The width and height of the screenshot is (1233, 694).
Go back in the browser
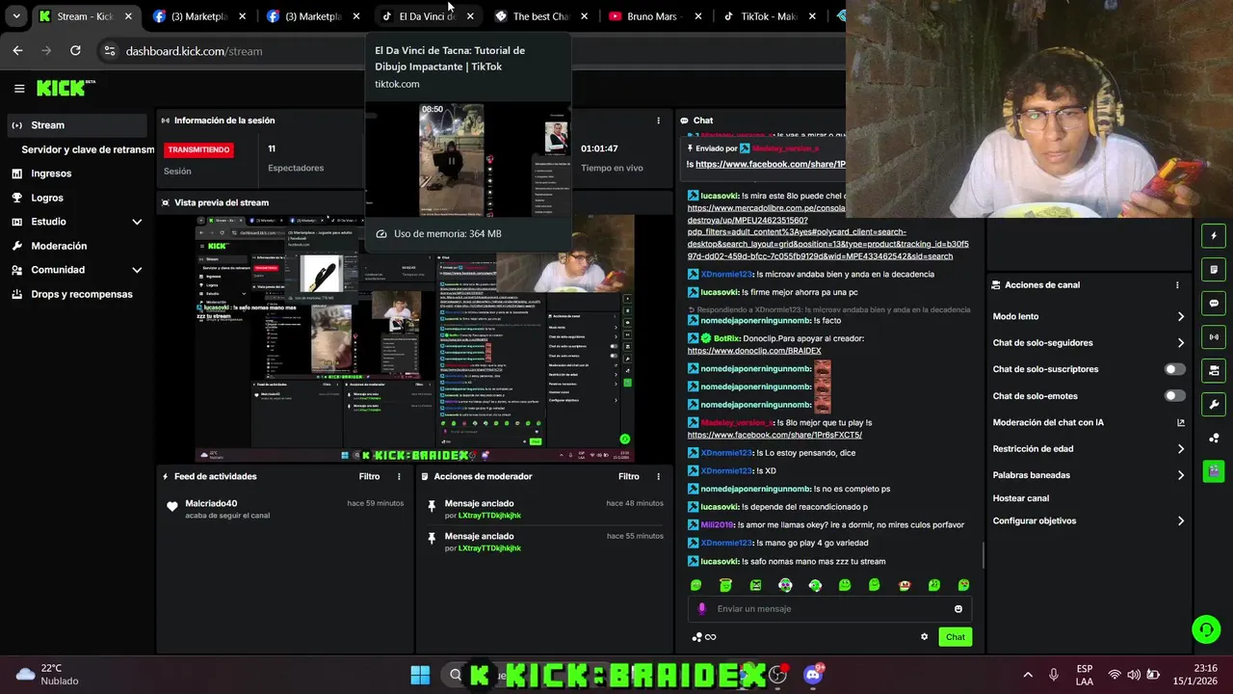17,51
